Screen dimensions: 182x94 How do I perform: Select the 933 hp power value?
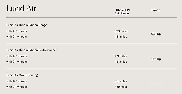(156, 34)
